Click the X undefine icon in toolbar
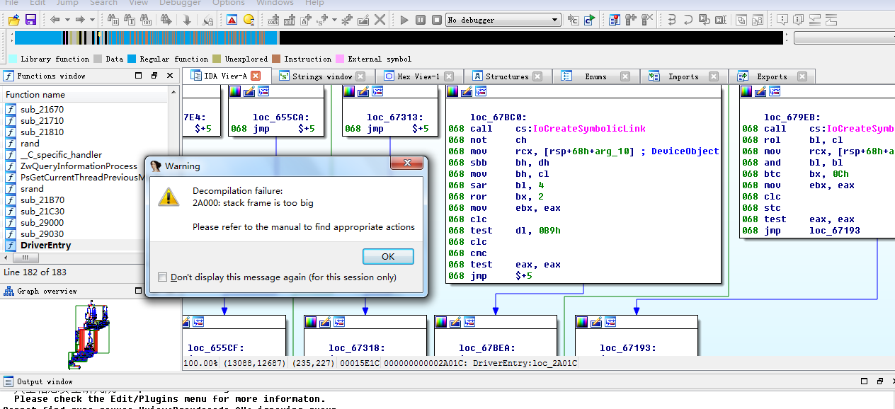The width and height of the screenshot is (895, 409). 381,20
